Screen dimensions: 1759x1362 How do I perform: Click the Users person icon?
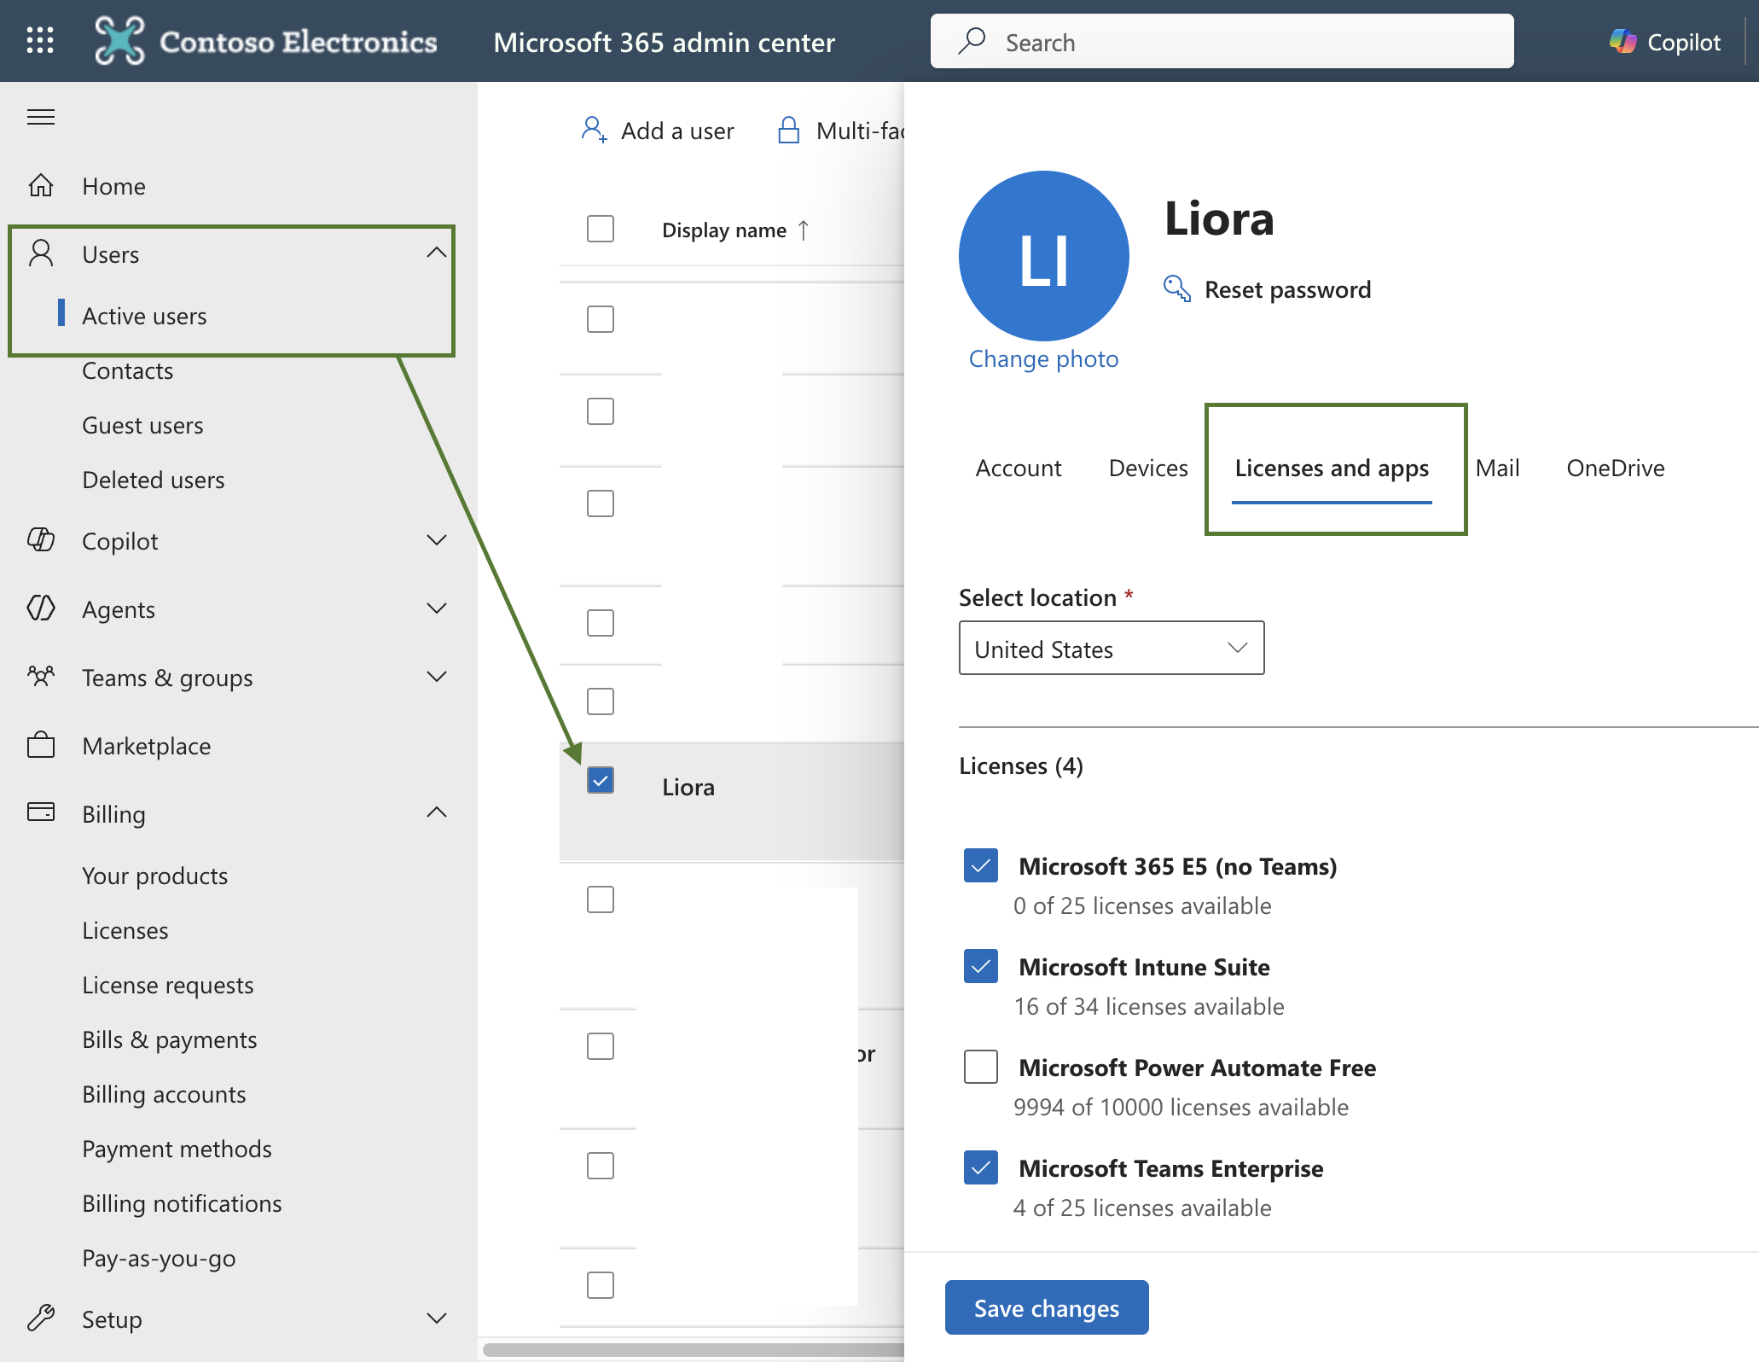click(41, 253)
